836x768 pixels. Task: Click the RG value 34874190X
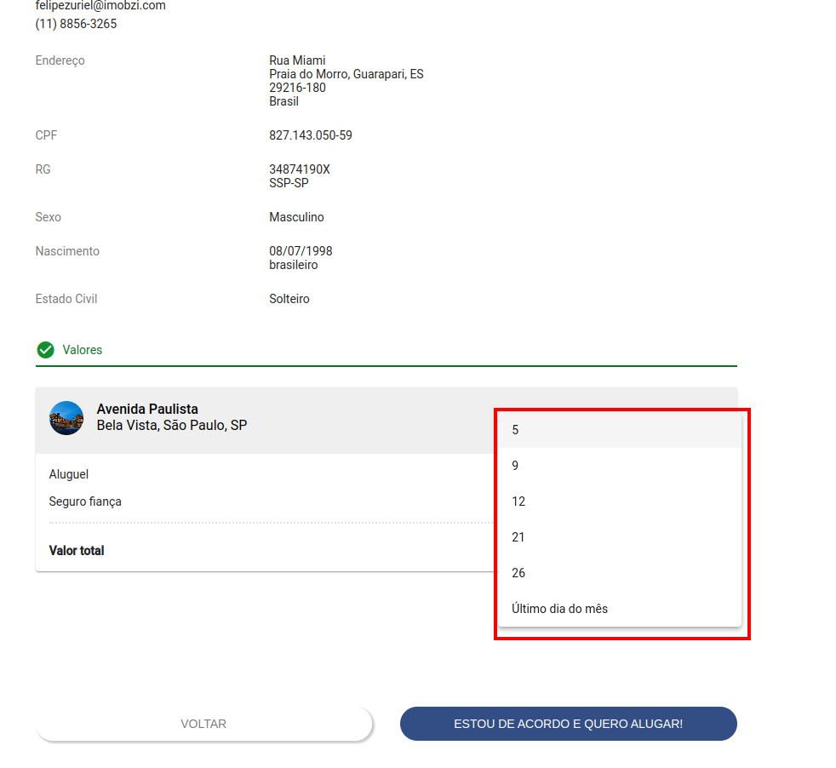tap(300, 169)
